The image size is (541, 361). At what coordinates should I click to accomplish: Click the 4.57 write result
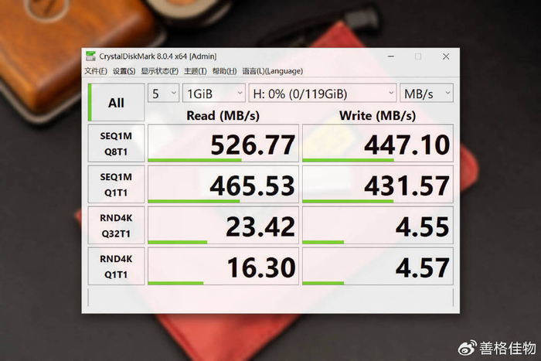[x=378, y=266]
